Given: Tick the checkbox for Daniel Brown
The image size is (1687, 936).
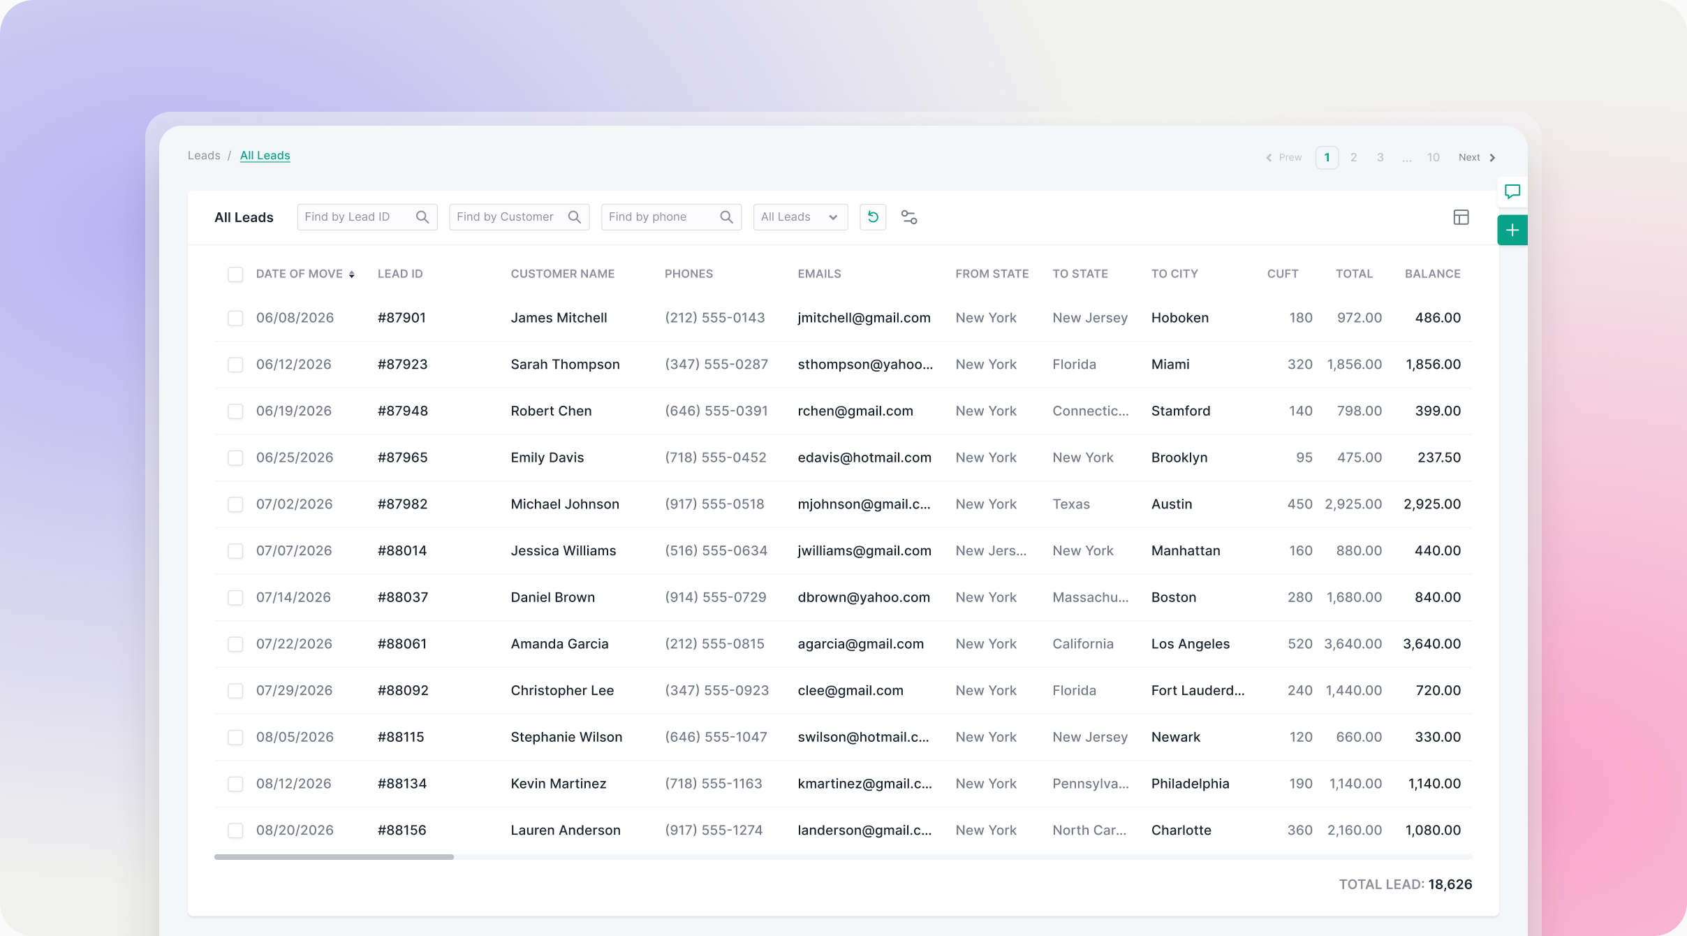Looking at the screenshot, I should coord(235,598).
